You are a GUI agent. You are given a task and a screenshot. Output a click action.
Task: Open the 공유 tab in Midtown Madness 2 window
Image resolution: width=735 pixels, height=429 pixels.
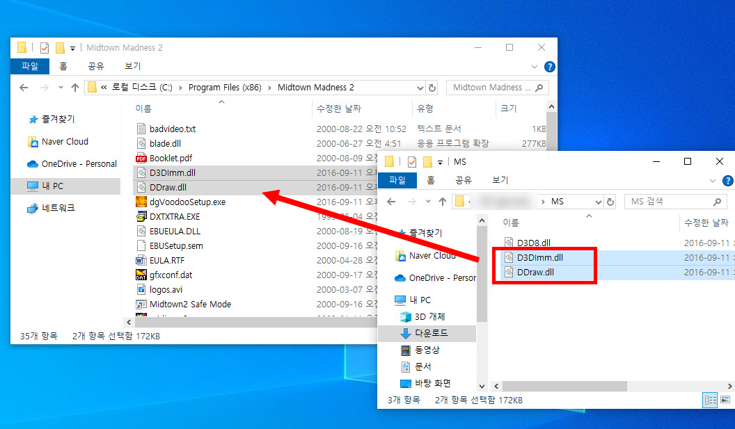pos(96,66)
